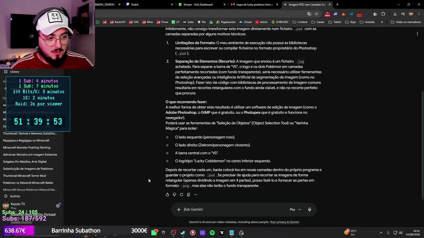The image size is (424, 238).
Task: Open Steam from the taskbar
Action: point(183,233)
